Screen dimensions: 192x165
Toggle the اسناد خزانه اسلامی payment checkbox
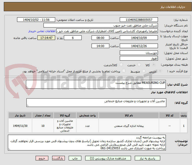pos(124,71)
